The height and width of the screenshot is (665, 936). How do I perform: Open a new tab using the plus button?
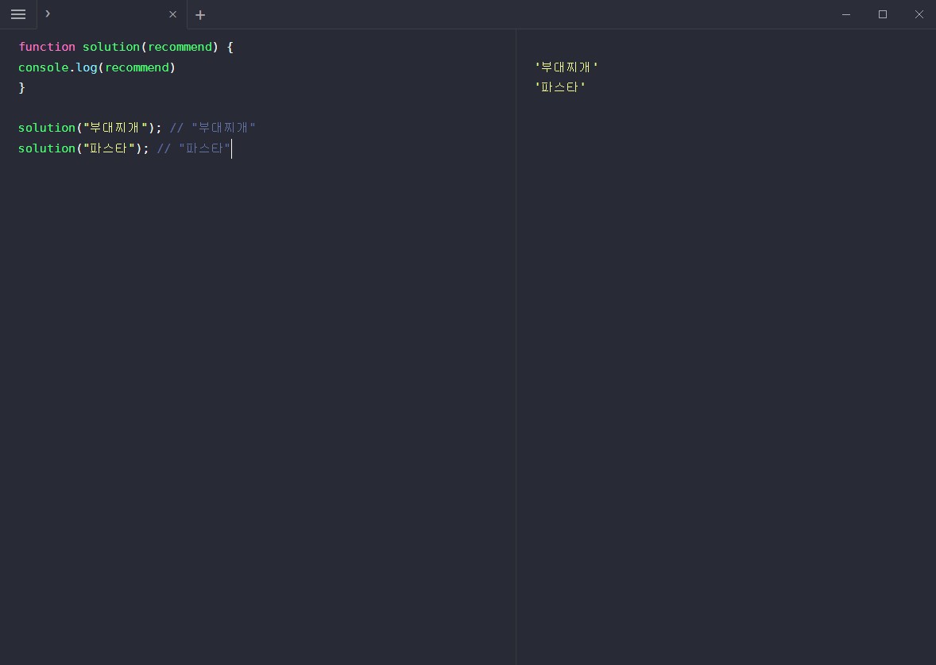[200, 15]
